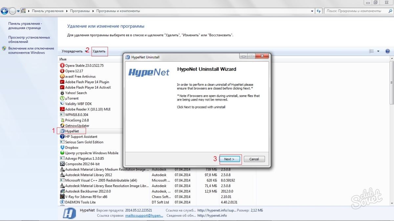This screenshot has width=394, height=221.
Task: Select the Yahoo! Search icon
Action: coord(62,93)
